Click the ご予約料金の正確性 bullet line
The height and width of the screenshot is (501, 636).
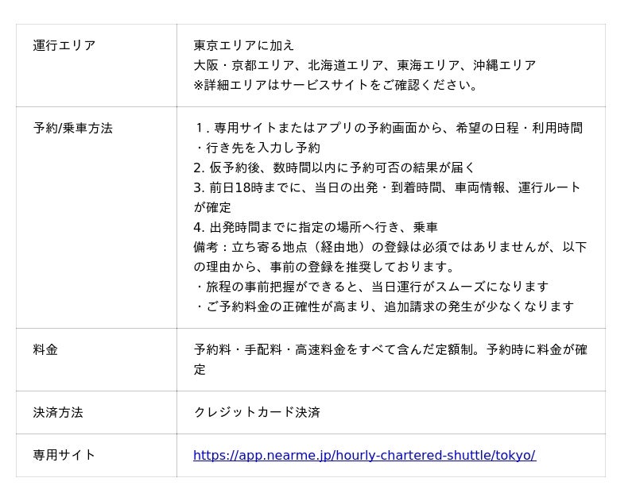(384, 306)
